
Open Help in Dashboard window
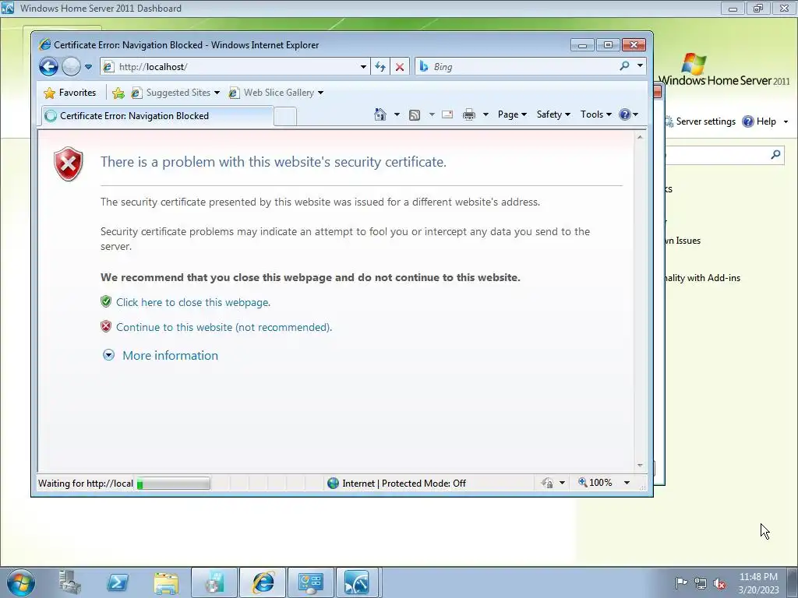759,121
